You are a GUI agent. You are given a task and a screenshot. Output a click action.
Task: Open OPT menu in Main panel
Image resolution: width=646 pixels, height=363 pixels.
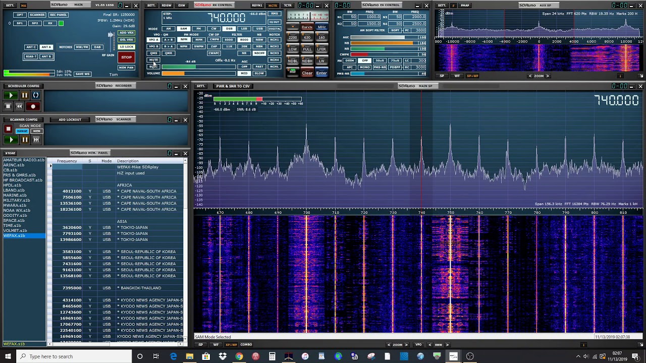pos(20,15)
